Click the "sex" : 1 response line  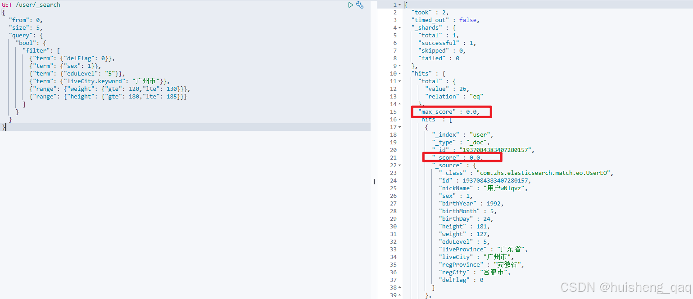click(456, 196)
